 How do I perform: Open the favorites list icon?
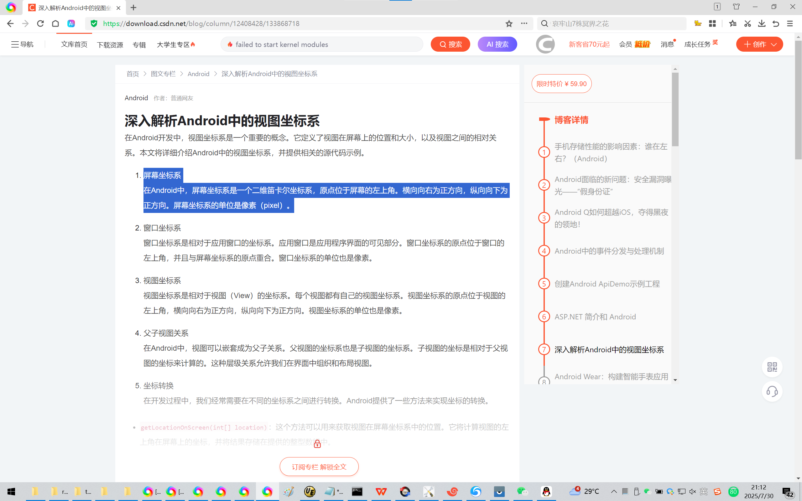[733, 23]
